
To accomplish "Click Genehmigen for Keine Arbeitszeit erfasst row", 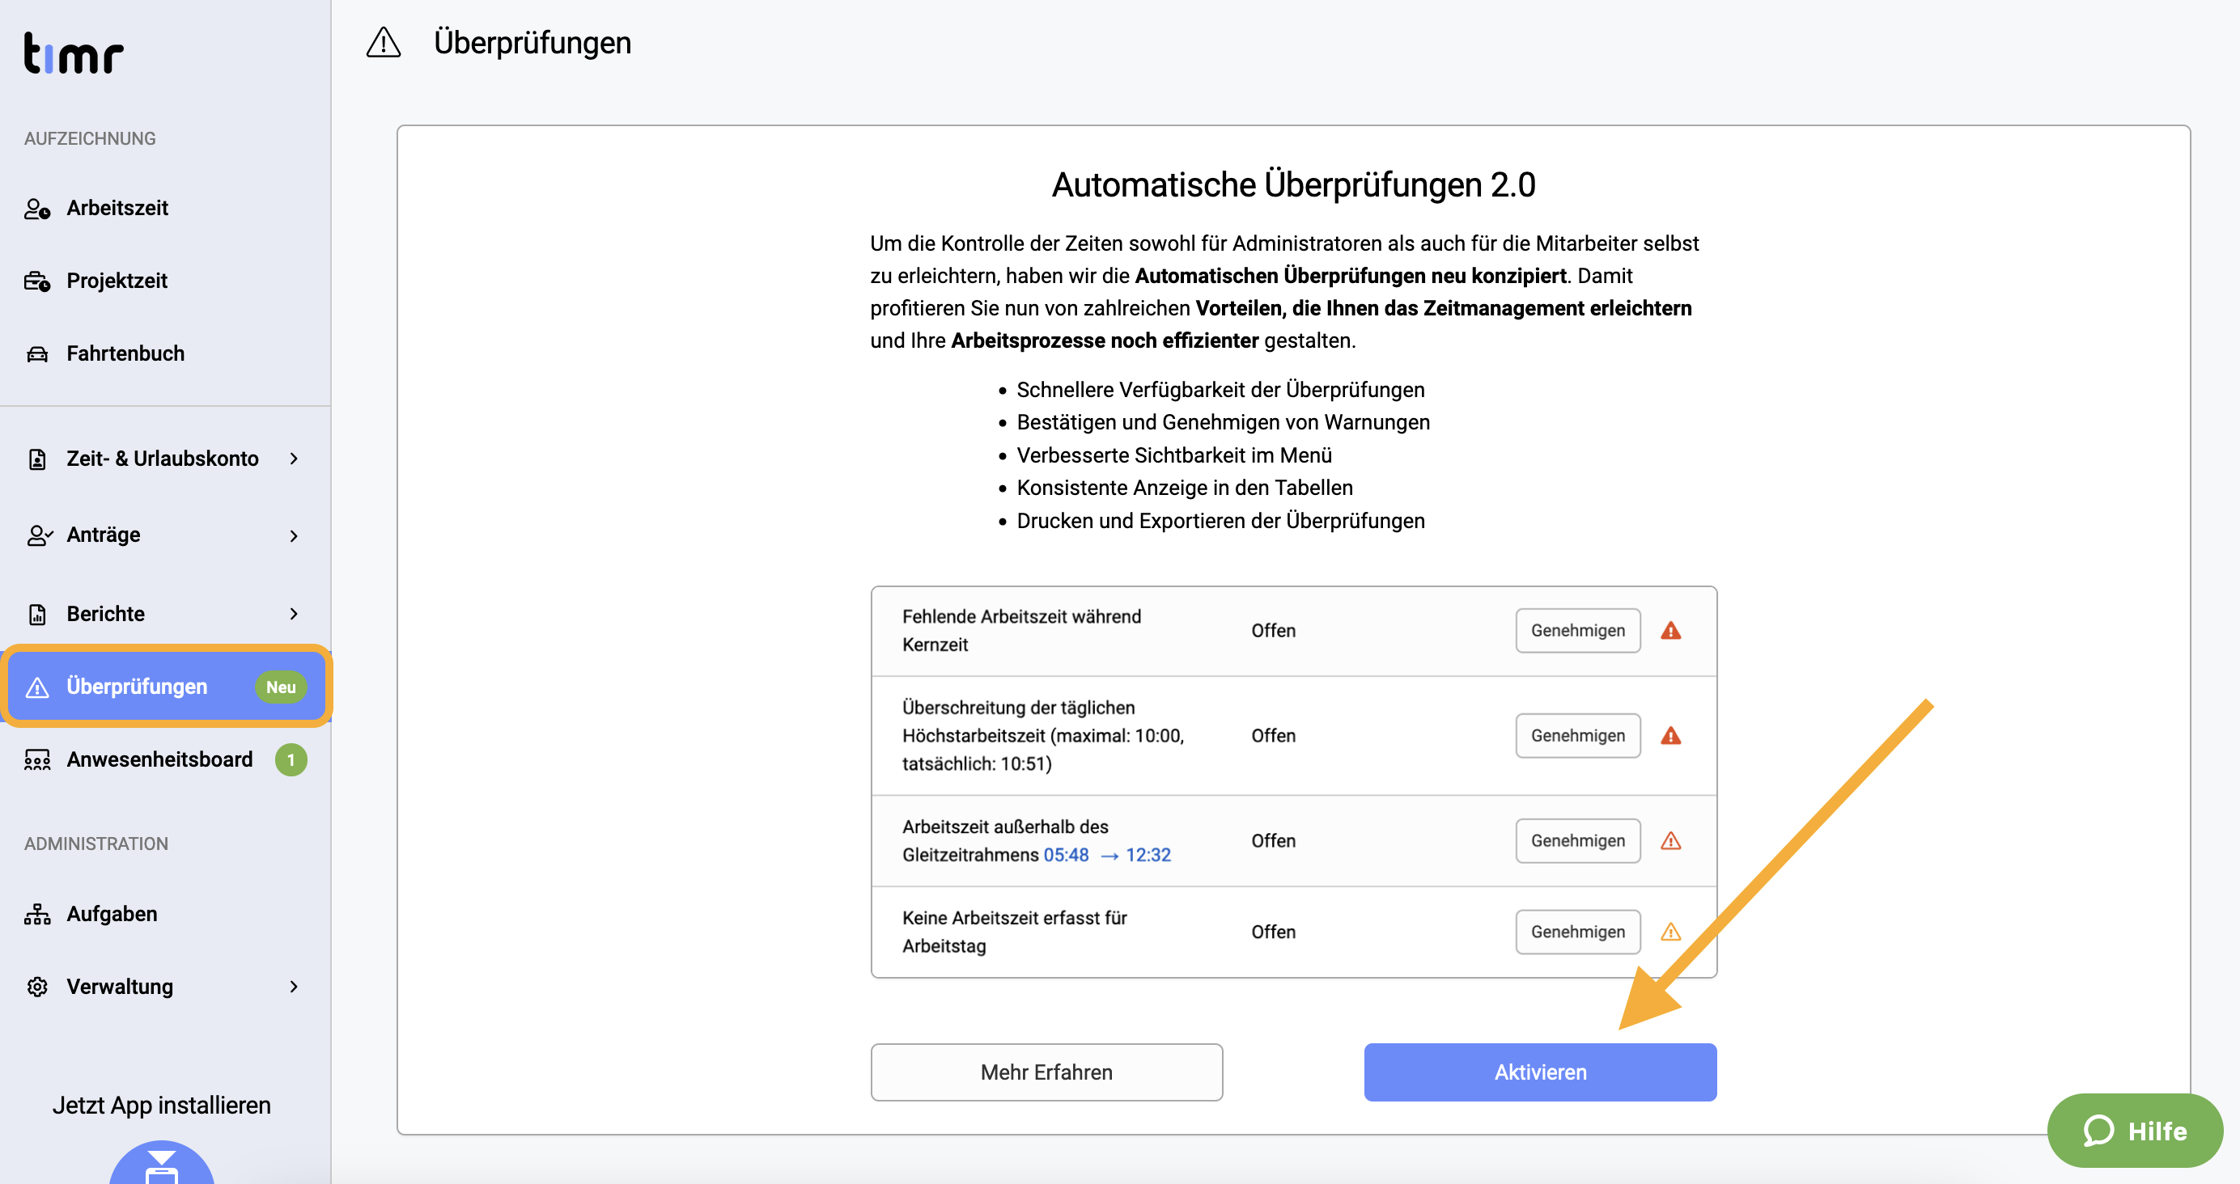I will [x=1577, y=932].
